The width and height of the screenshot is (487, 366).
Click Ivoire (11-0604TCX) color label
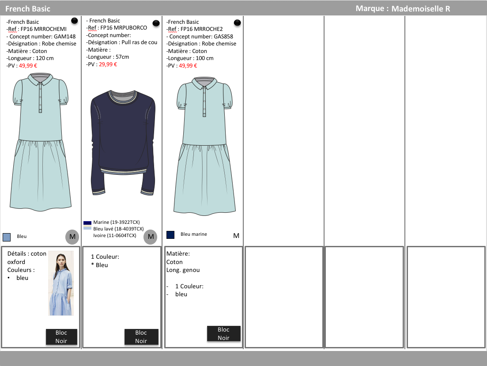pos(115,235)
